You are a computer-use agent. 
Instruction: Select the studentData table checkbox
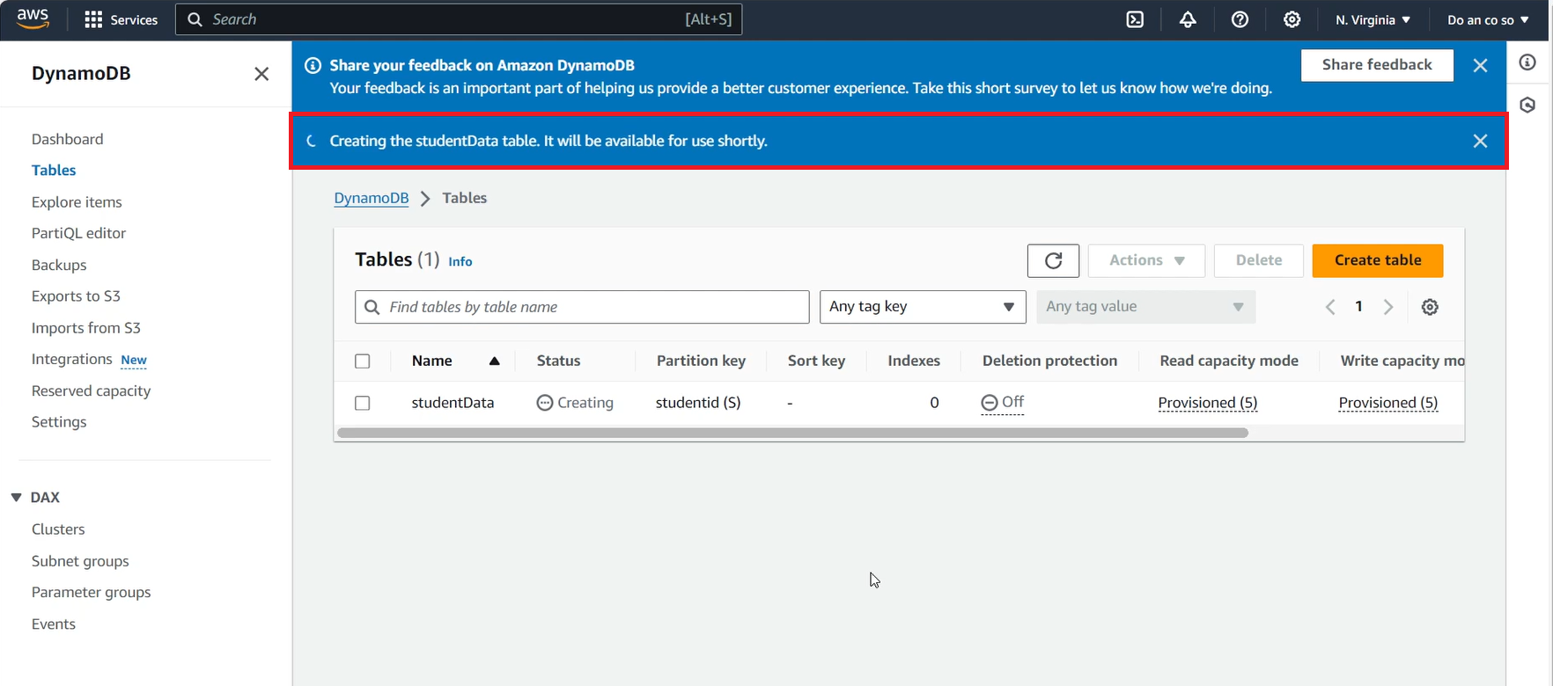click(x=363, y=403)
